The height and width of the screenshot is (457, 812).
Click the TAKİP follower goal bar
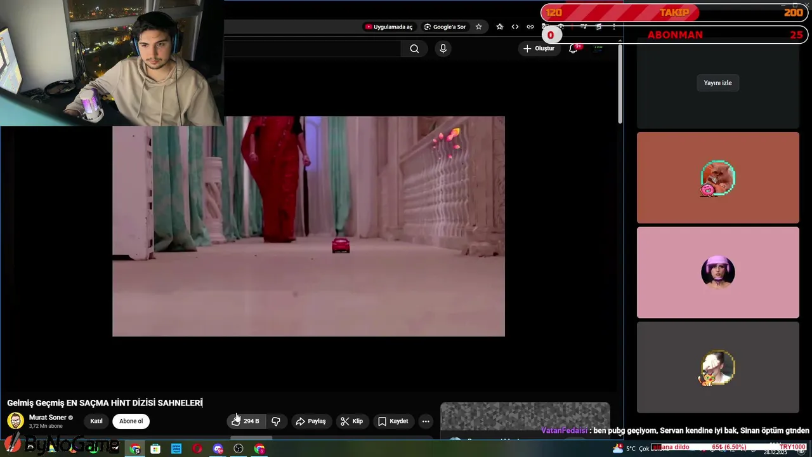point(674,13)
